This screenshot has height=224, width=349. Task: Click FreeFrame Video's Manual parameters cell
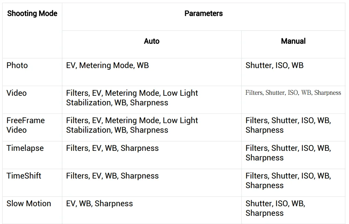click(288, 125)
